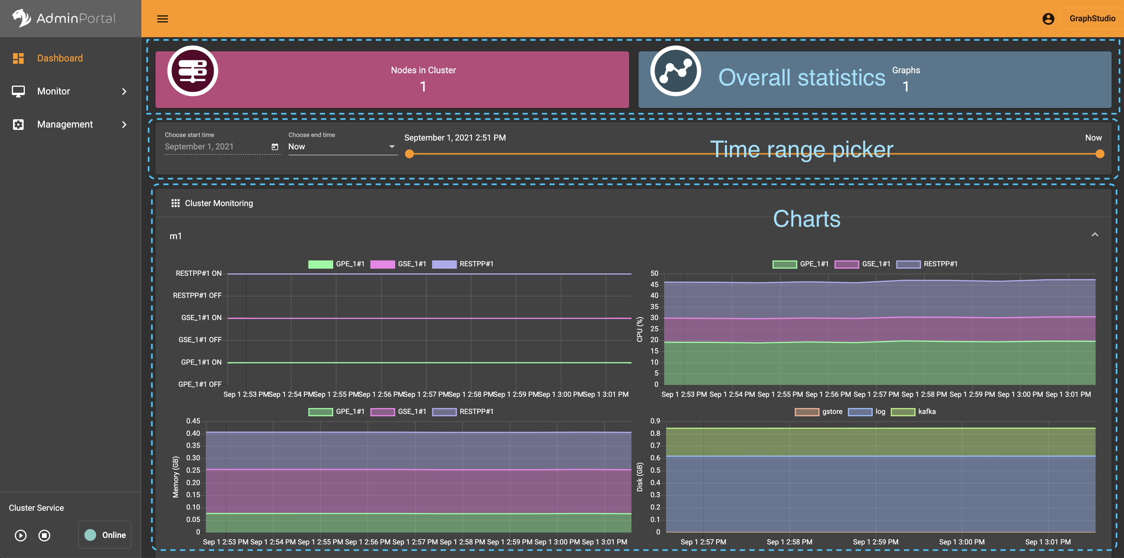Start cluster services with play icon
The width and height of the screenshot is (1124, 558).
pyautogui.click(x=20, y=535)
